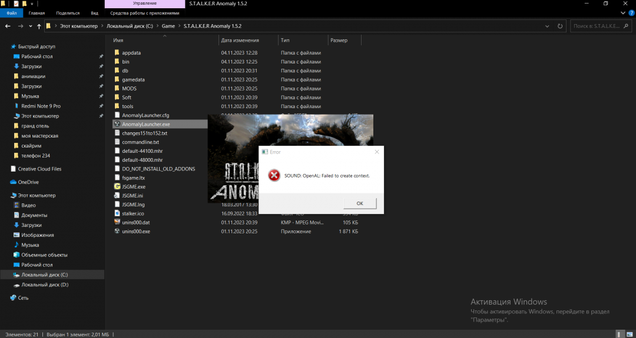Viewport: 636px width, 338px height.
Task: Click the search box for S.T.A.L.K.E.R folder
Action: [600, 26]
